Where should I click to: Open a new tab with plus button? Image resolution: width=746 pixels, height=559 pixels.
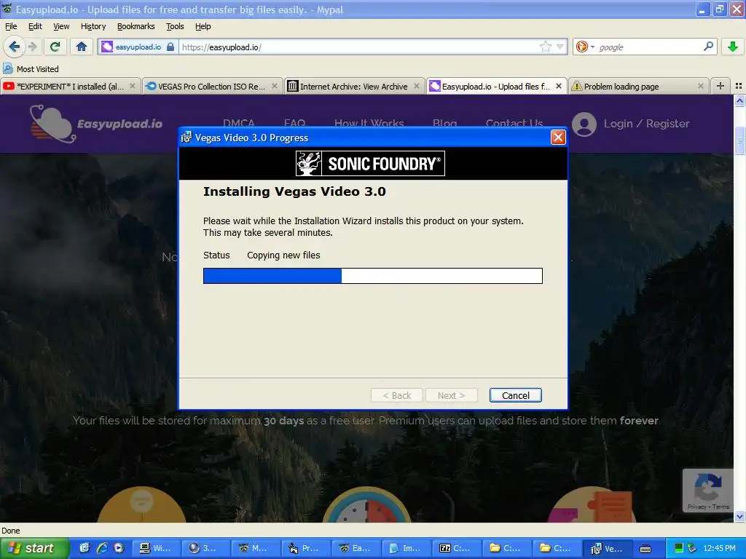point(721,86)
